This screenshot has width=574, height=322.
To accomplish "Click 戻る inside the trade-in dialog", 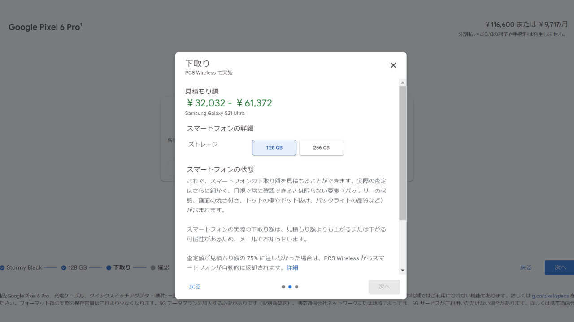I will 195,287.
